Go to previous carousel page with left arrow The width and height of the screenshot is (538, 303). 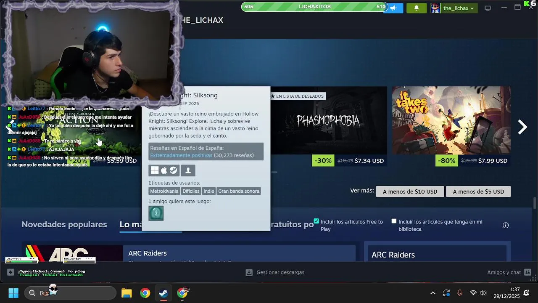coord(11,127)
